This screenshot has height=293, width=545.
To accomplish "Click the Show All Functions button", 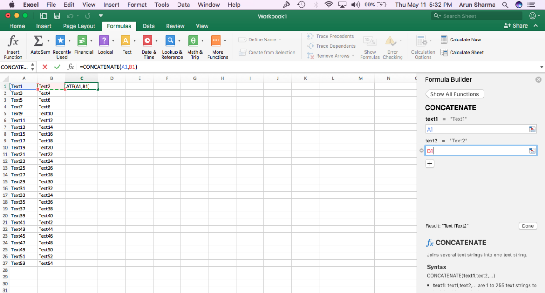I will (x=454, y=94).
